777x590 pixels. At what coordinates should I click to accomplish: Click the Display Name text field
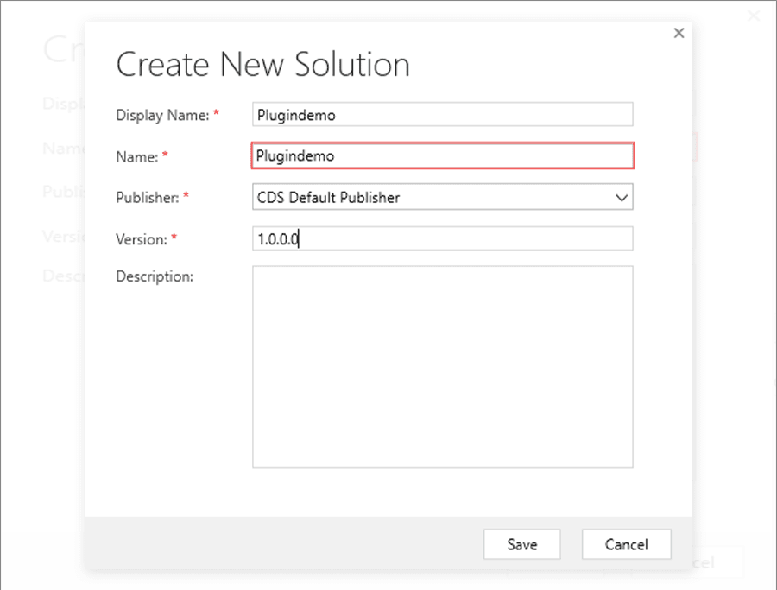pos(442,114)
